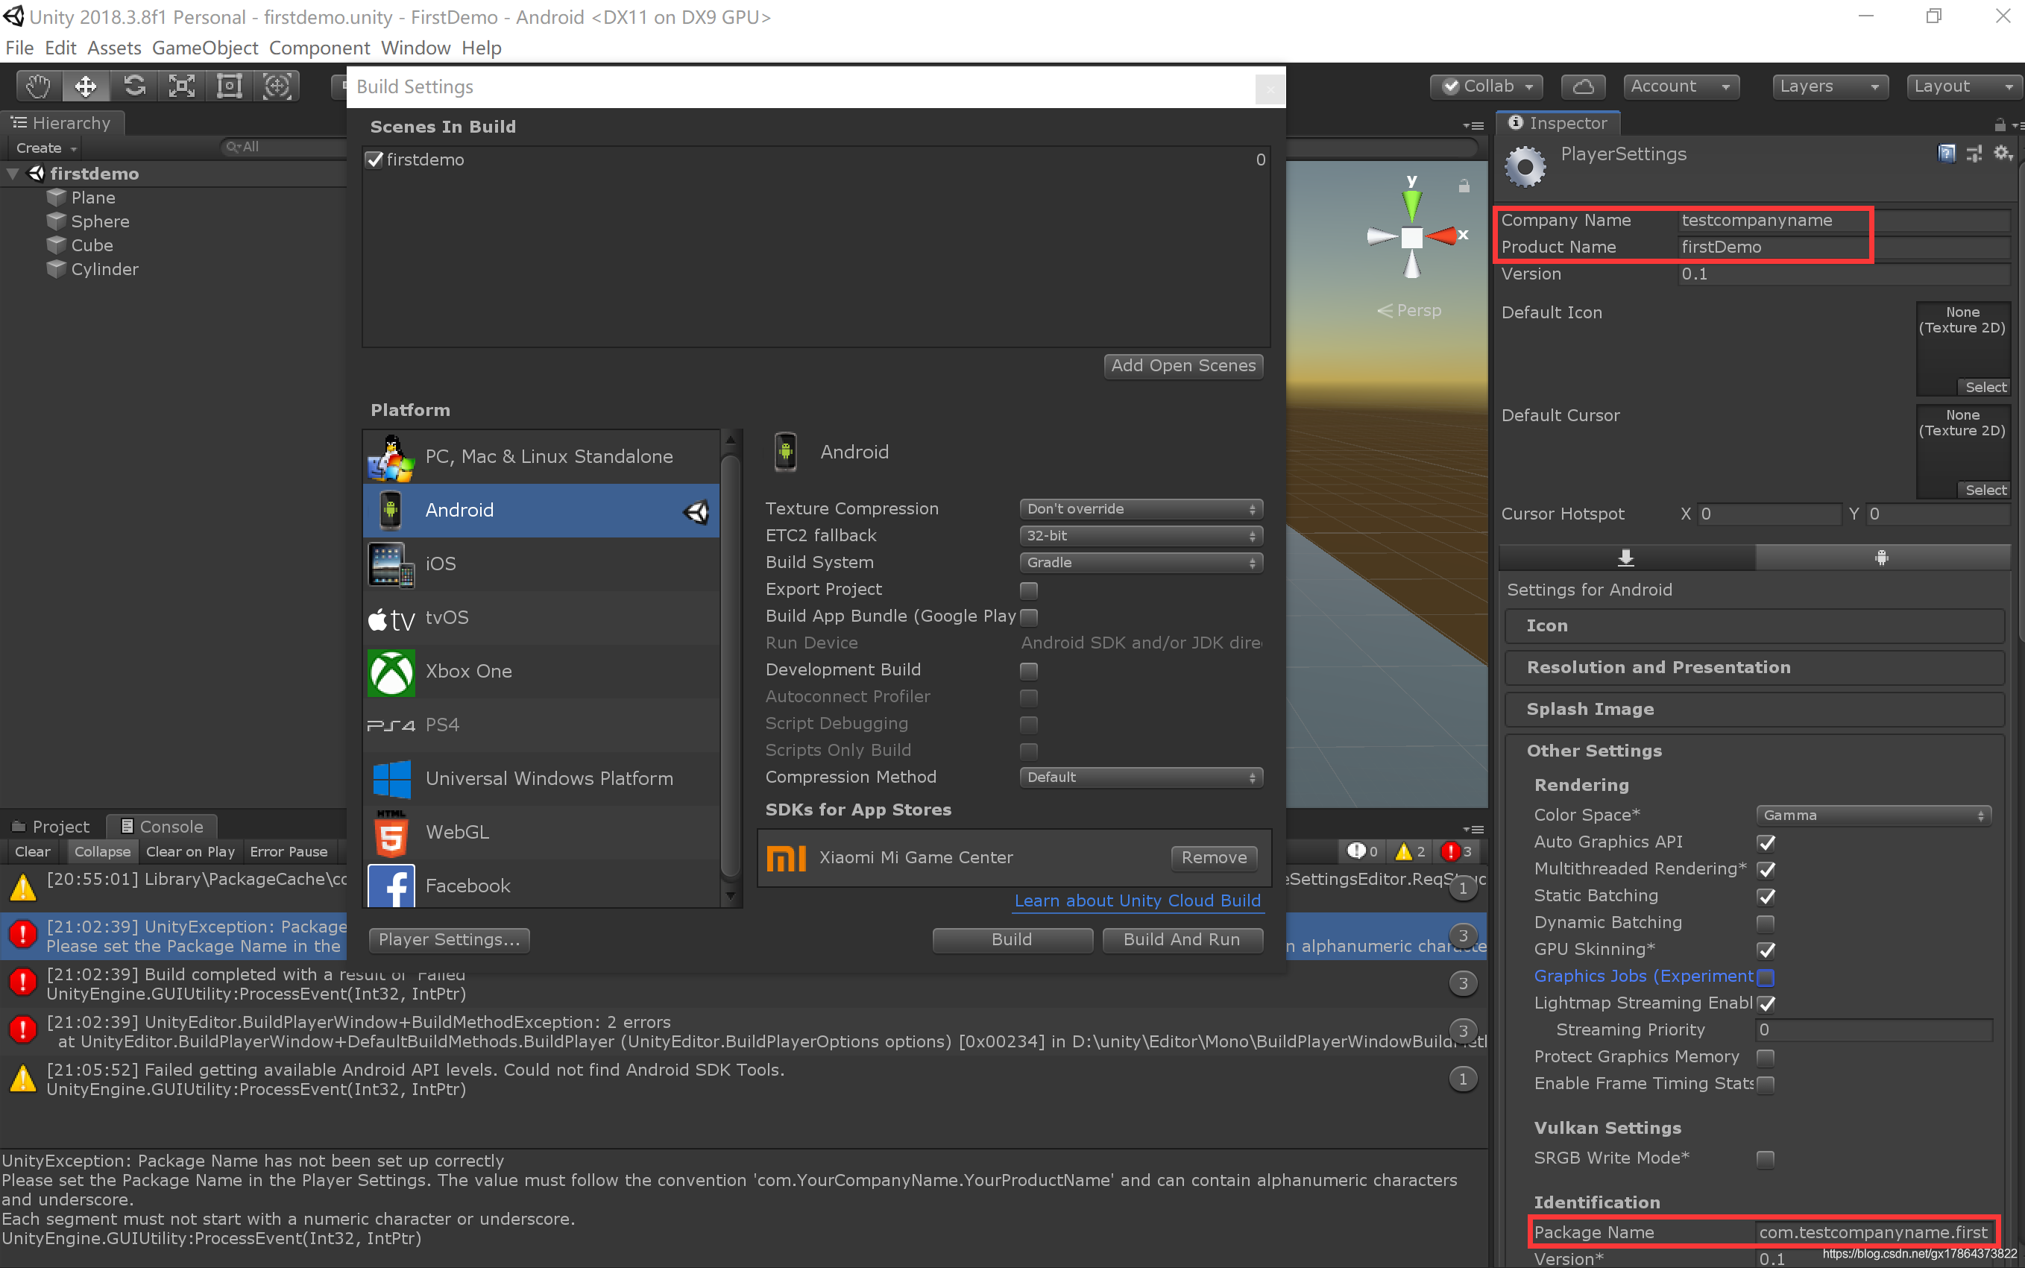Click the Xbox One platform icon
Screen dimensions: 2025x1268
pyautogui.click(x=391, y=672)
